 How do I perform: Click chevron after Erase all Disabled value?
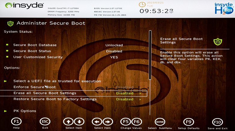point(140,94)
